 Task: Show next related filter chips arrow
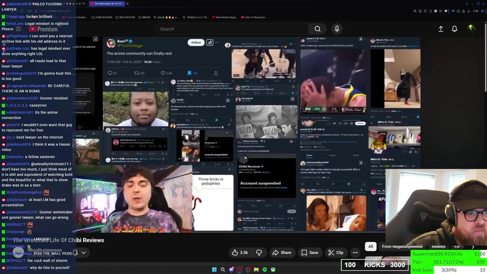(x=473, y=247)
